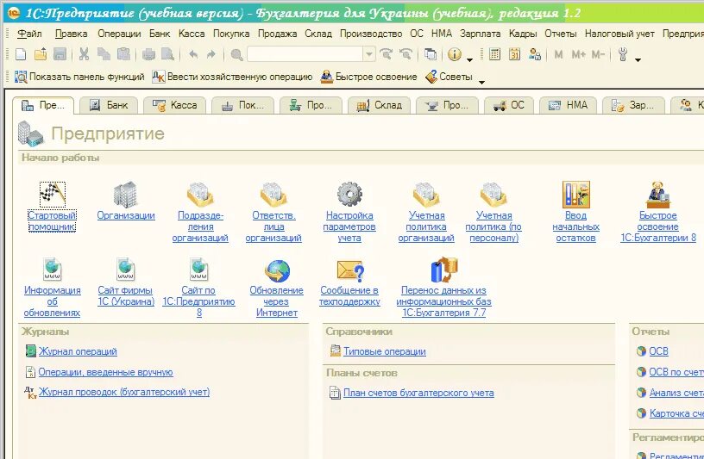This screenshot has width=704, height=459.
Task: Click the Find magnifier toolbar icon
Action: tap(236, 55)
